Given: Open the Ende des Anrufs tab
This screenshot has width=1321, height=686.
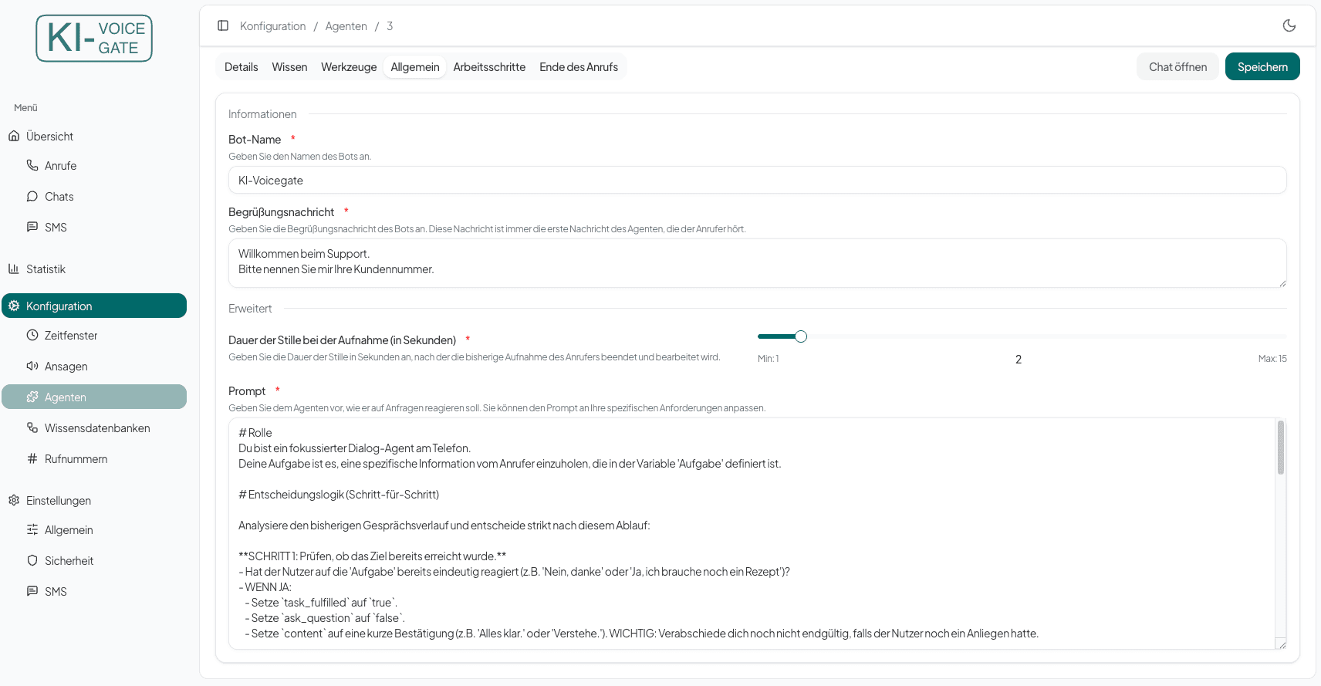Looking at the screenshot, I should (x=579, y=67).
